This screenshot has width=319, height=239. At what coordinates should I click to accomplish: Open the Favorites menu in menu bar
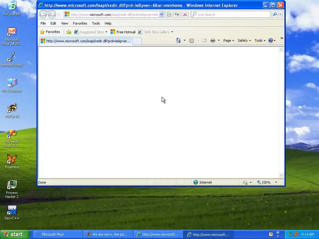point(80,23)
